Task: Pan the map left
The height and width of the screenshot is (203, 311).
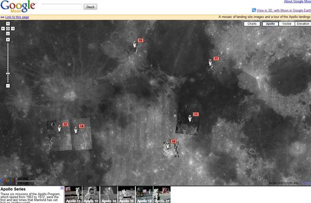Action: point(3,29)
